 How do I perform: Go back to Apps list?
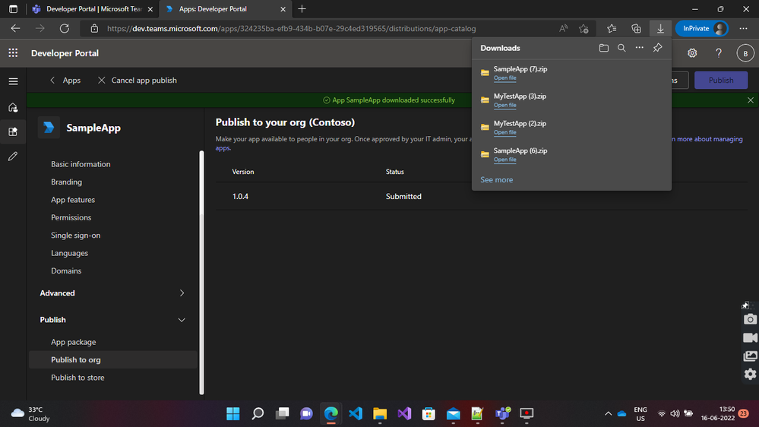tap(65, 81)
